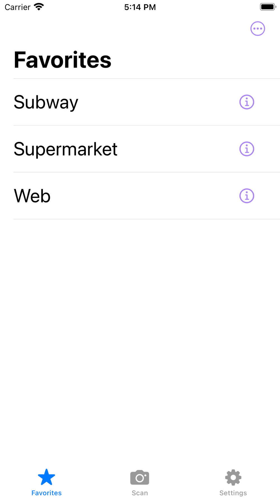Click the Carrier label in status bar
This screenshot has height=498, width=280.
point(17,7)
